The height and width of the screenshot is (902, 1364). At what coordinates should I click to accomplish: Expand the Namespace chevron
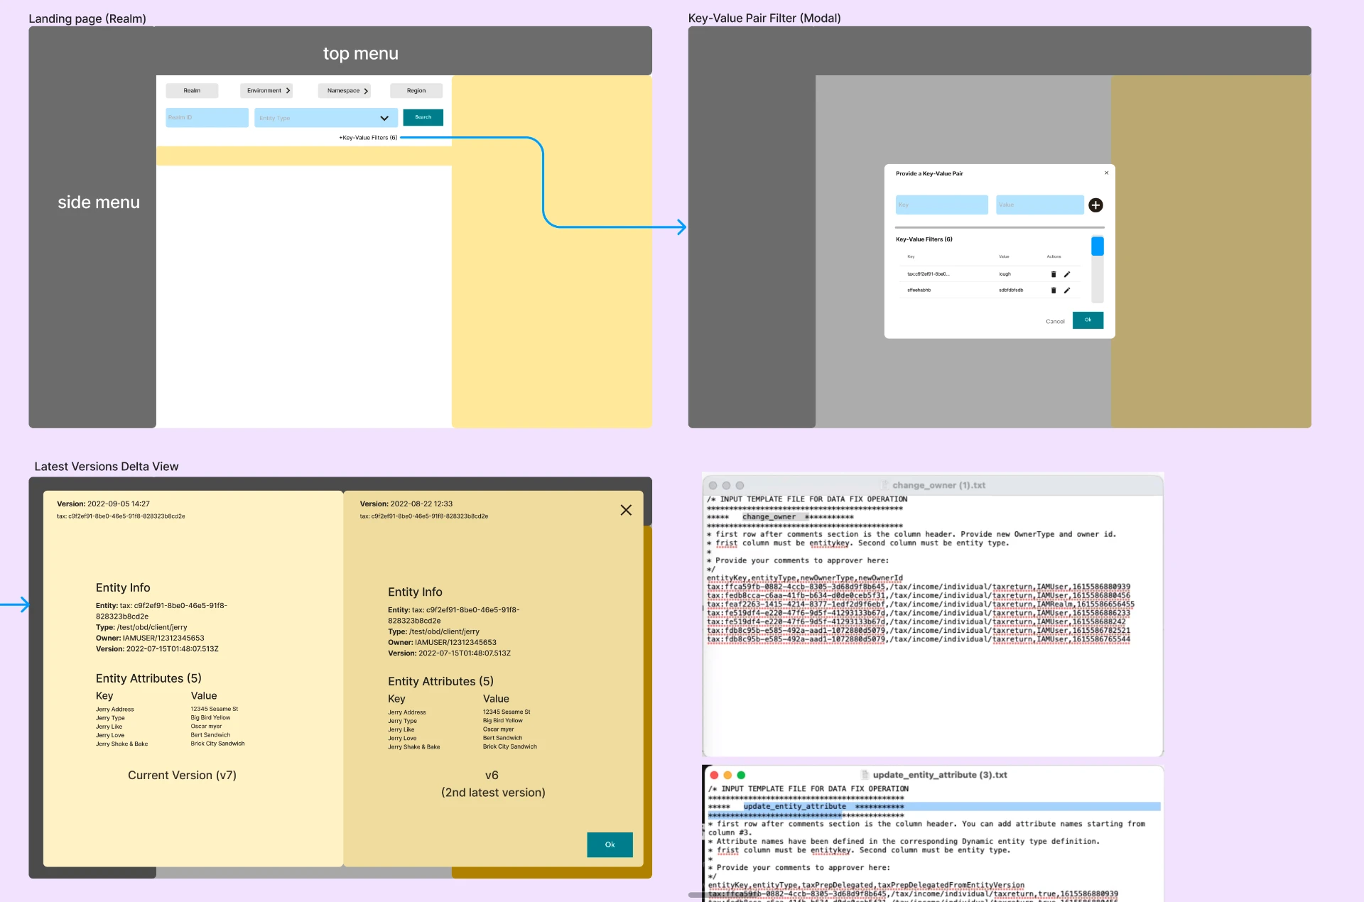pos(366,91)
